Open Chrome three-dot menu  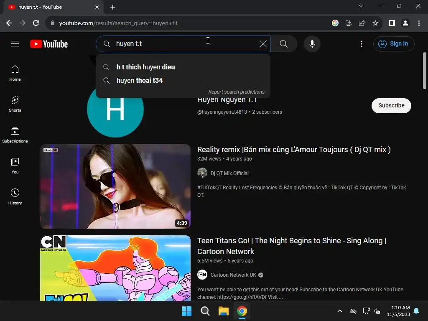point(419,23)
